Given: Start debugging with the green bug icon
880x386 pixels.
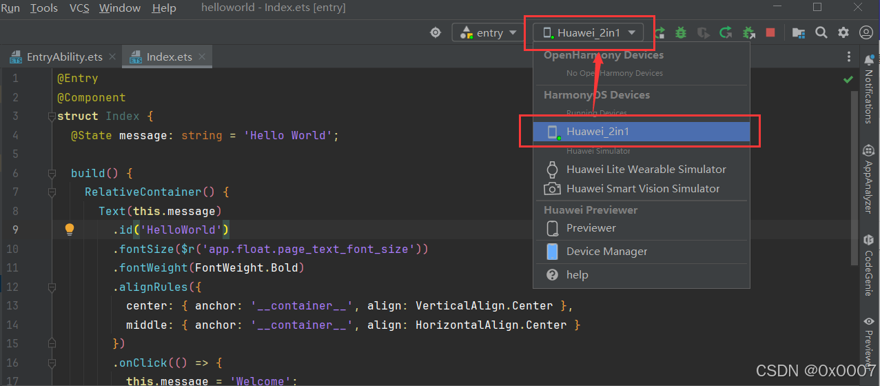Looking at the screenshot, I should click(x=681, y=32).
